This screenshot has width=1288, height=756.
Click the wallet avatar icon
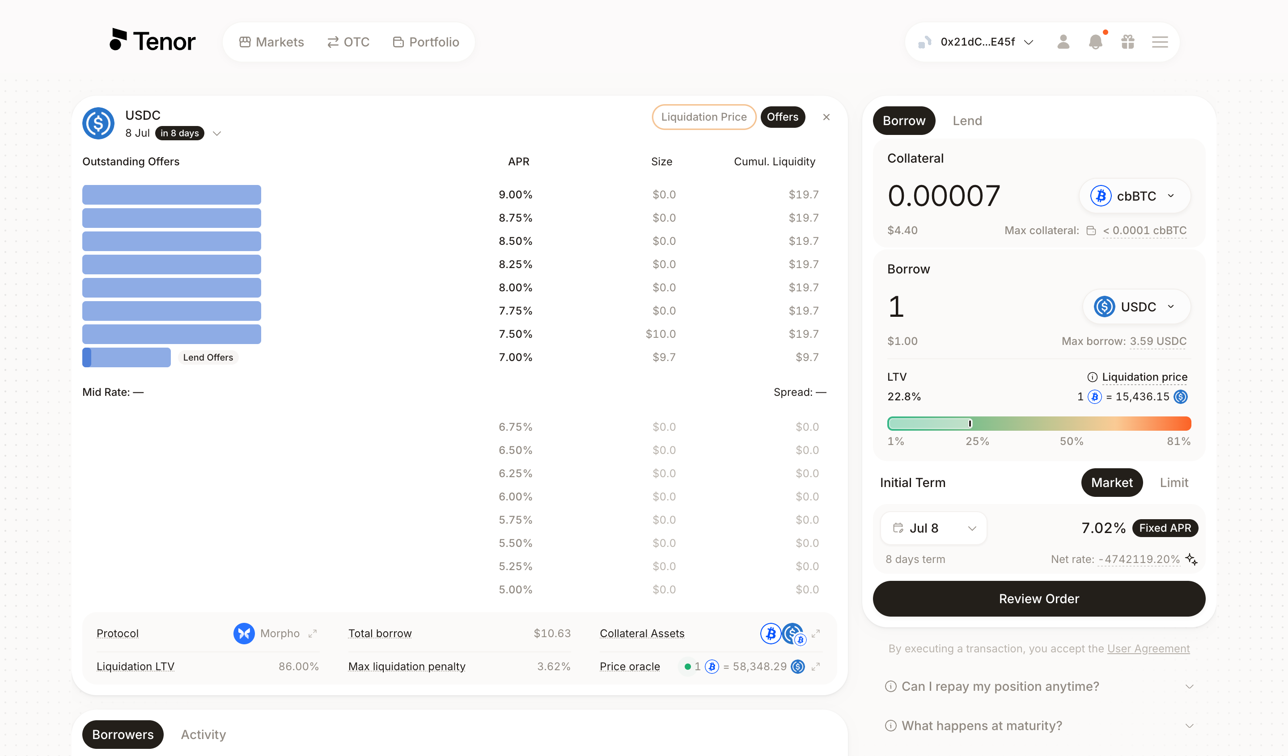(x=924, y=42)
